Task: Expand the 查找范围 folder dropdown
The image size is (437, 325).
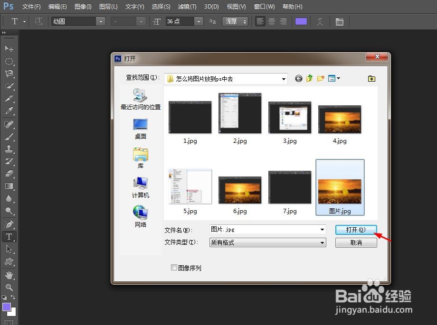Action: [284, 79]
